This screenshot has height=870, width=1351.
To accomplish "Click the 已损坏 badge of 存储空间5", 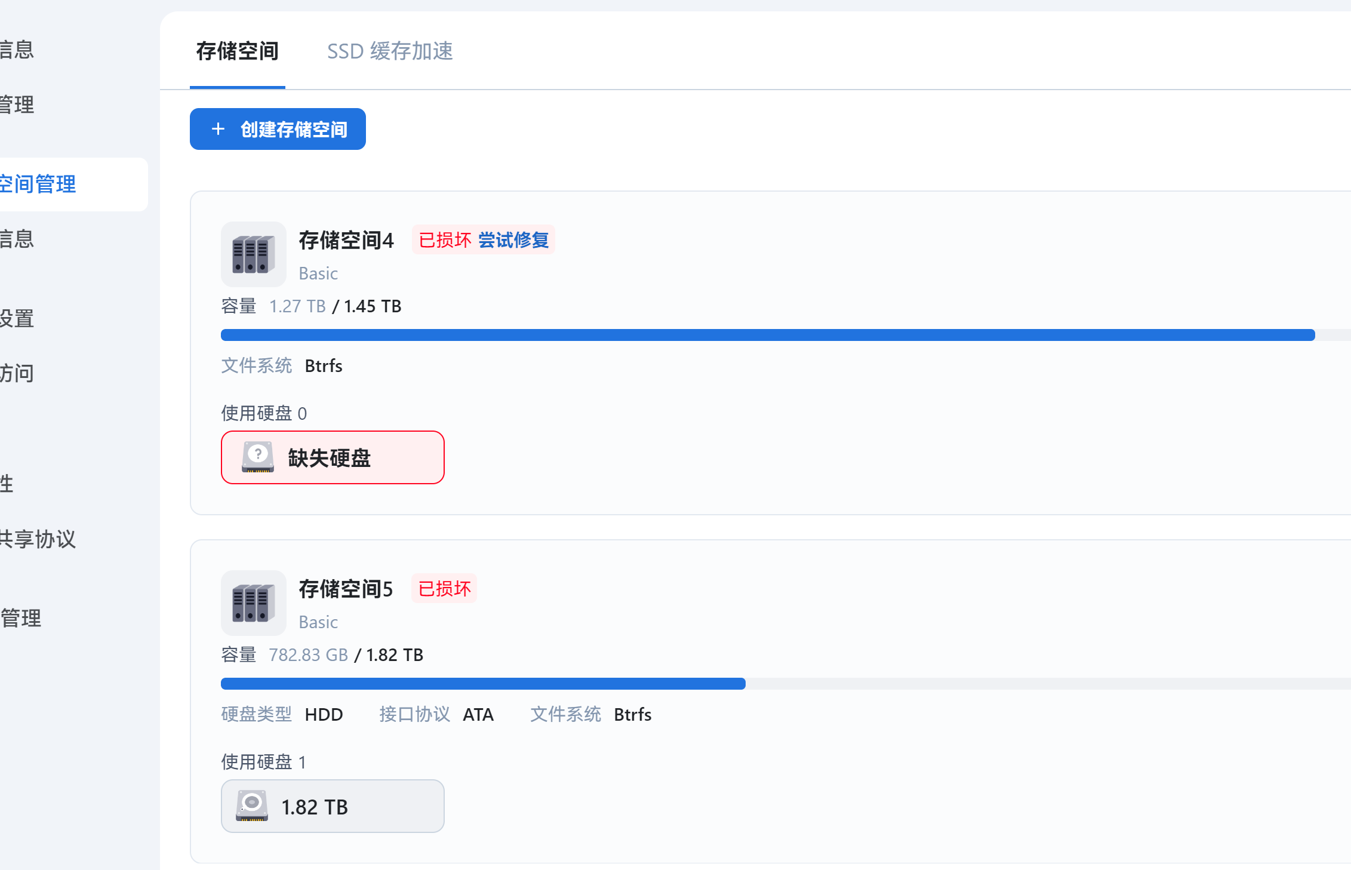I will click(445, 589).
